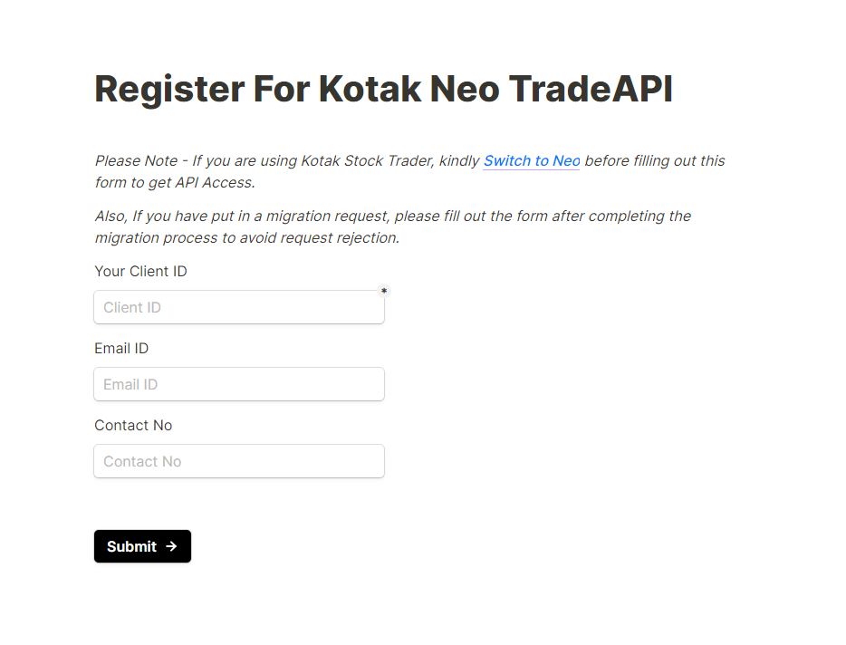Click the arrow icon inside Submit button
Image resolution: width=846 pixels, height=645 pixels.
point(171,546)
